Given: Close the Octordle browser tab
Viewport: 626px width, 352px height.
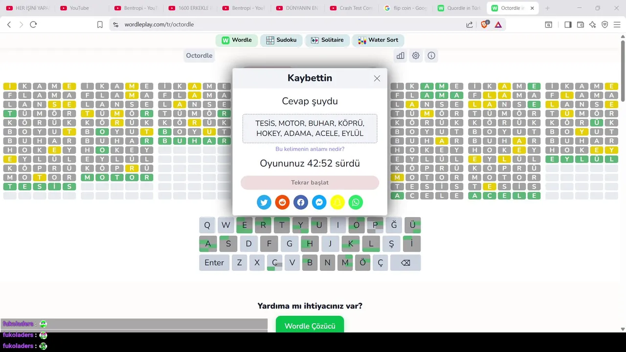Looking at the screenshot, I should coord(533,8).
